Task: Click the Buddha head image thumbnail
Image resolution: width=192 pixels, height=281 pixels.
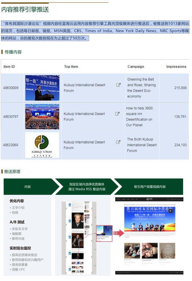Action: [x=167, y=250]
